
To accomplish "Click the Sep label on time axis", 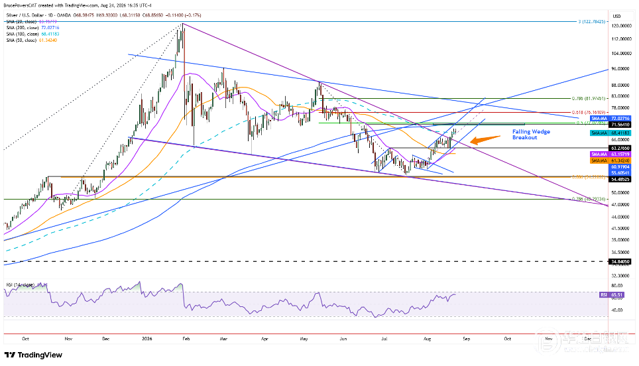I will 466,339.
